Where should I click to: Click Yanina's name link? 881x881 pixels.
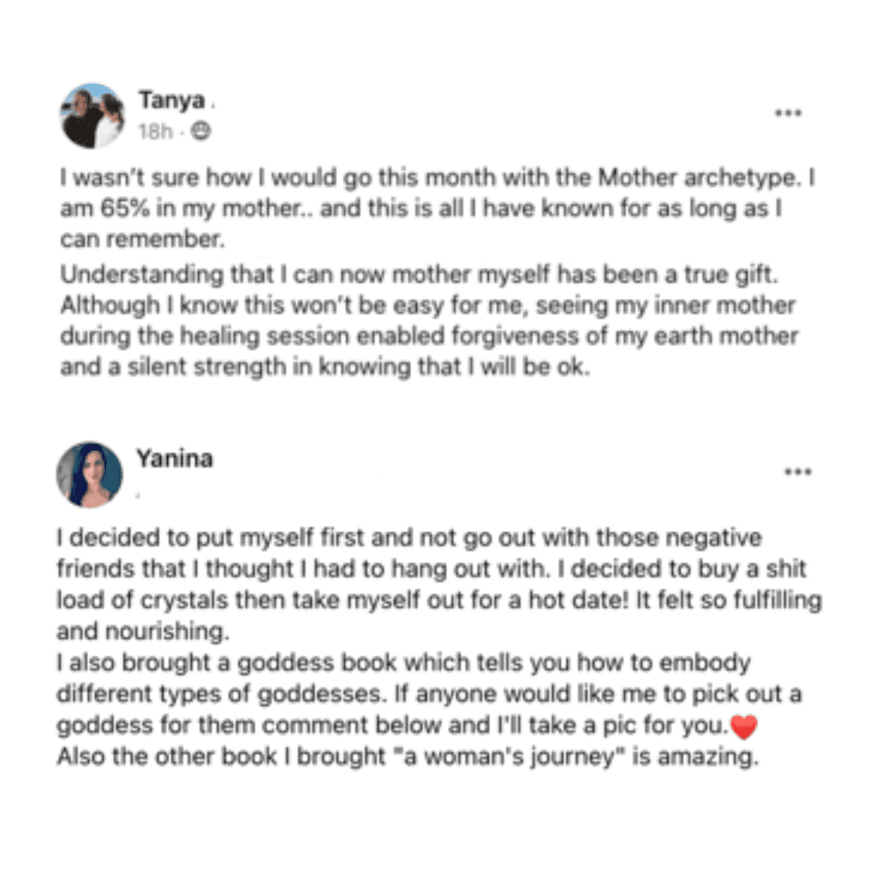coord(175,458)
